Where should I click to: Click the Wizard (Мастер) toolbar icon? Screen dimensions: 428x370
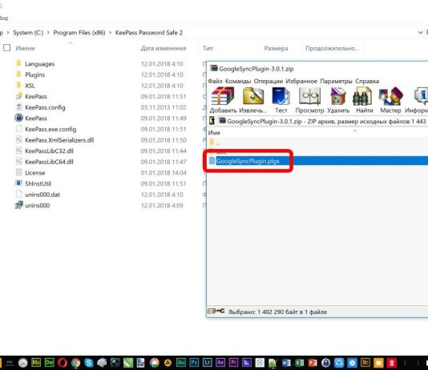(391, 96)
